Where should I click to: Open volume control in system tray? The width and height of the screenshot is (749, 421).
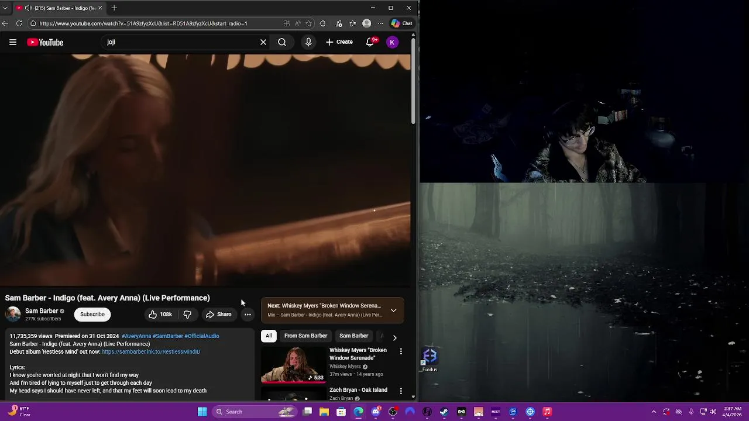[x=713, y=412]
